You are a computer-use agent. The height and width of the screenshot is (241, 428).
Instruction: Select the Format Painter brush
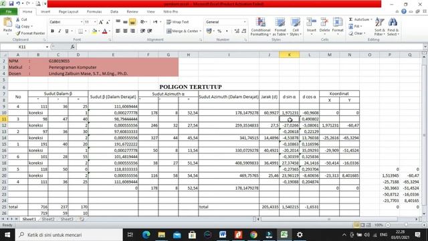click(18, 33)
